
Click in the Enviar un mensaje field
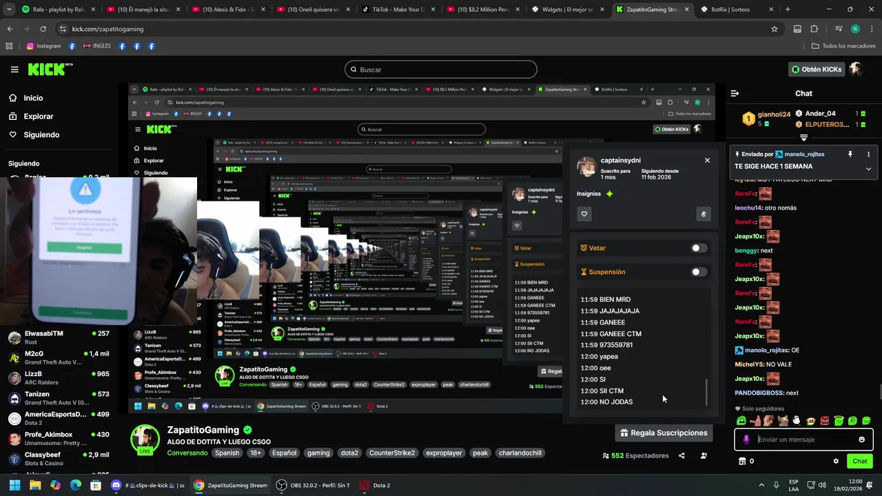coord(805,440)
